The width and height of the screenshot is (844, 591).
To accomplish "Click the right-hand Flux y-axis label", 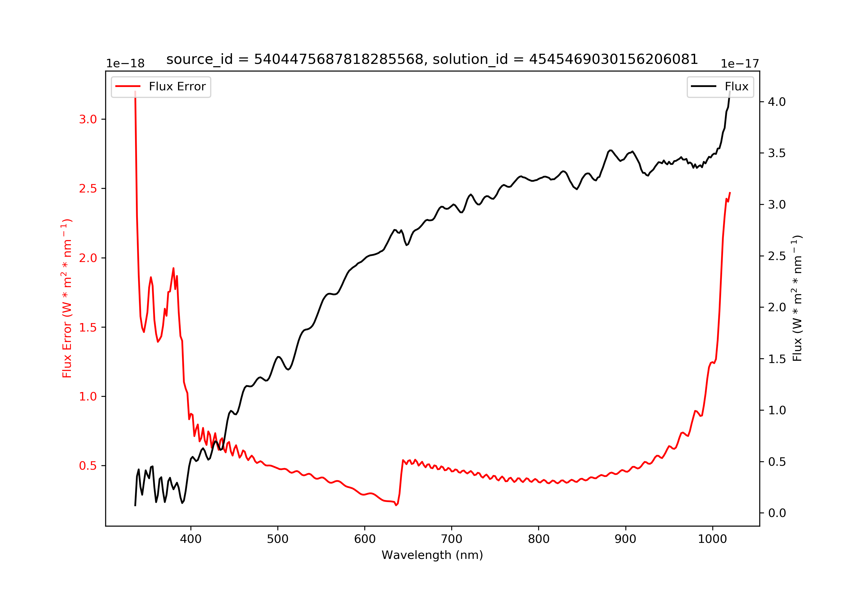I will click(x=797, y=298).
